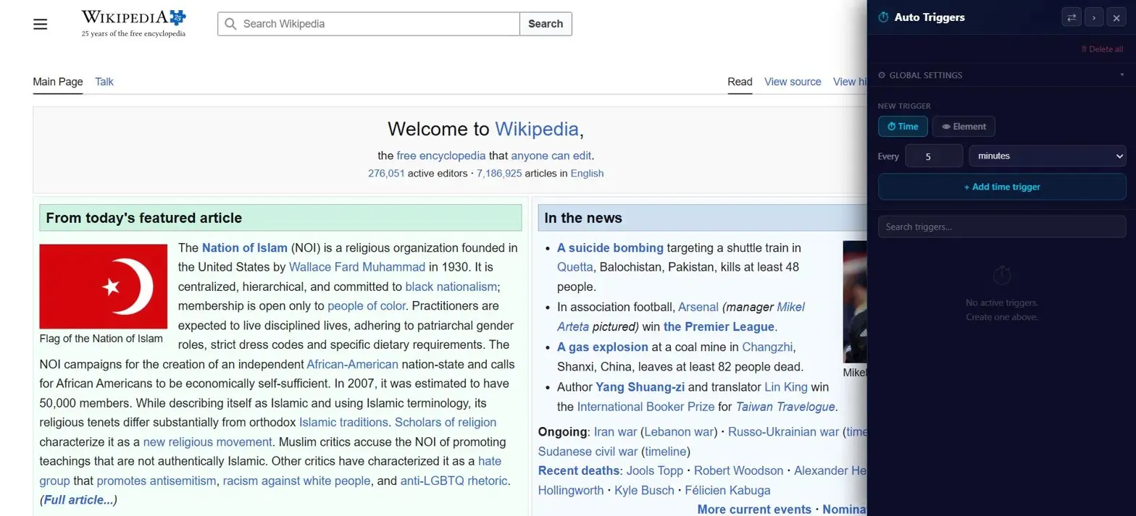1136x516 pixels.
Task: Open the anti-LGBTQ rhetoric link
Action: click(454, 481)
